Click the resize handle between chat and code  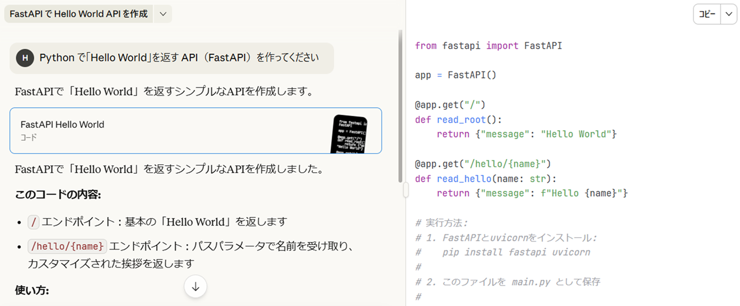[x=405, y=190]
